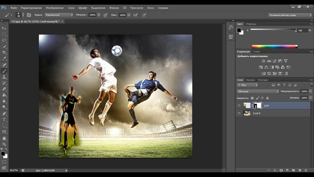This screenshot has width=314, height=177.
Task: Open the layer blending mode dropdown
Action: click(258, 91)
